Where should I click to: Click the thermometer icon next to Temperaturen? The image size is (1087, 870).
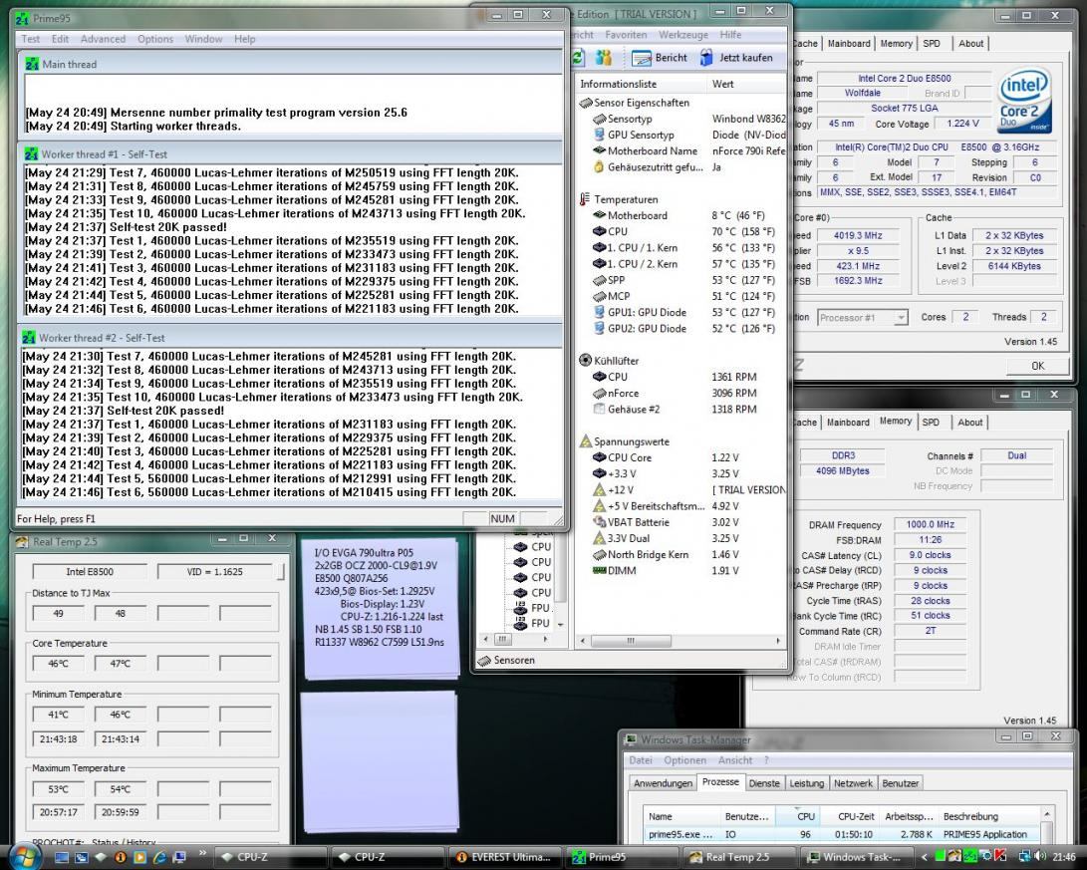click(585, 199)
